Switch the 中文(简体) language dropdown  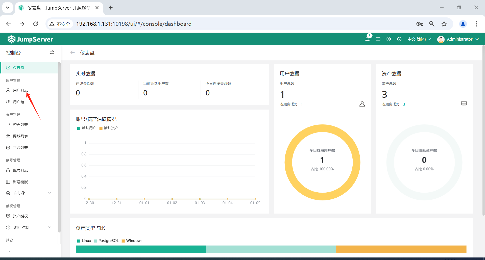(419, 39)
